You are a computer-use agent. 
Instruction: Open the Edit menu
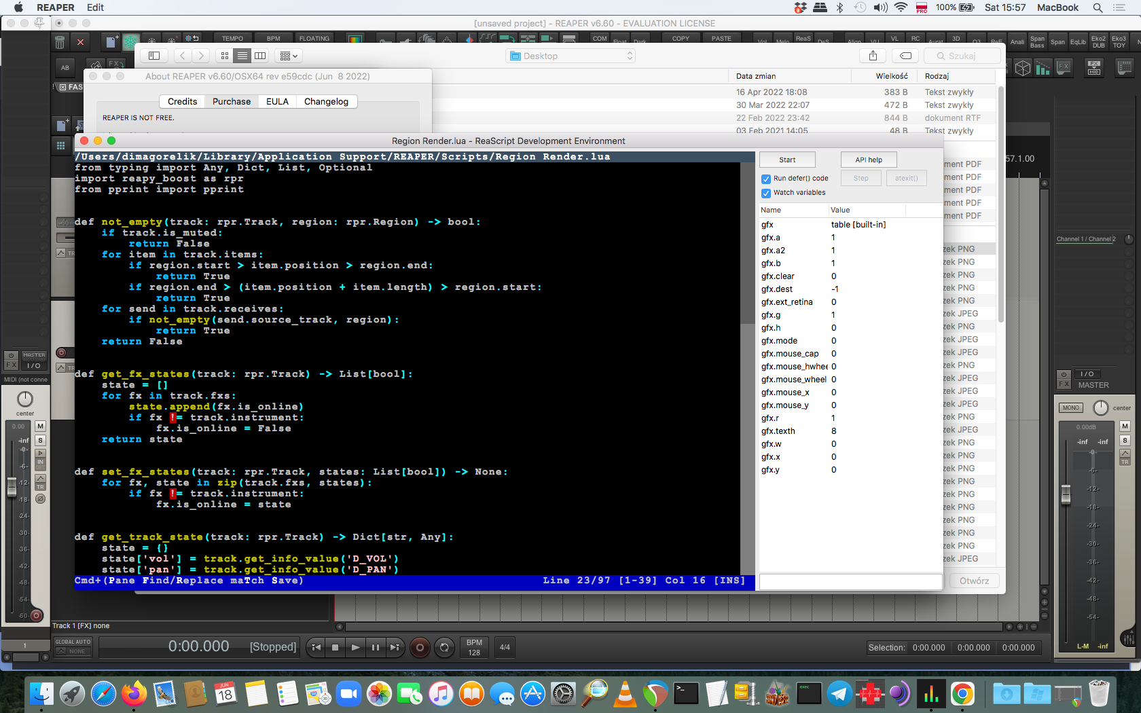(x=96, y=7)
